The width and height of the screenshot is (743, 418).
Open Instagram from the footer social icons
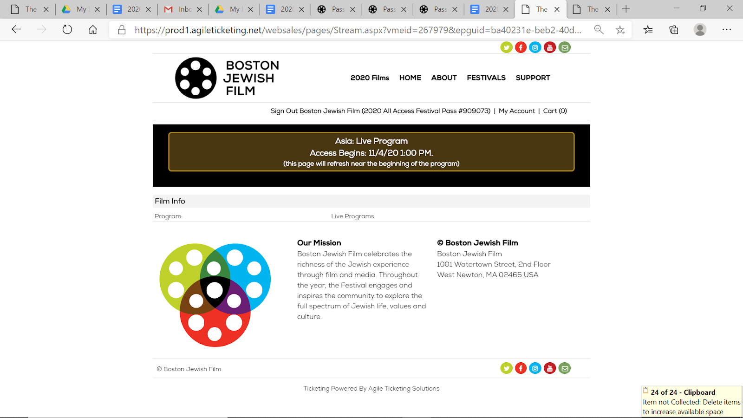(x=535, y=368)
